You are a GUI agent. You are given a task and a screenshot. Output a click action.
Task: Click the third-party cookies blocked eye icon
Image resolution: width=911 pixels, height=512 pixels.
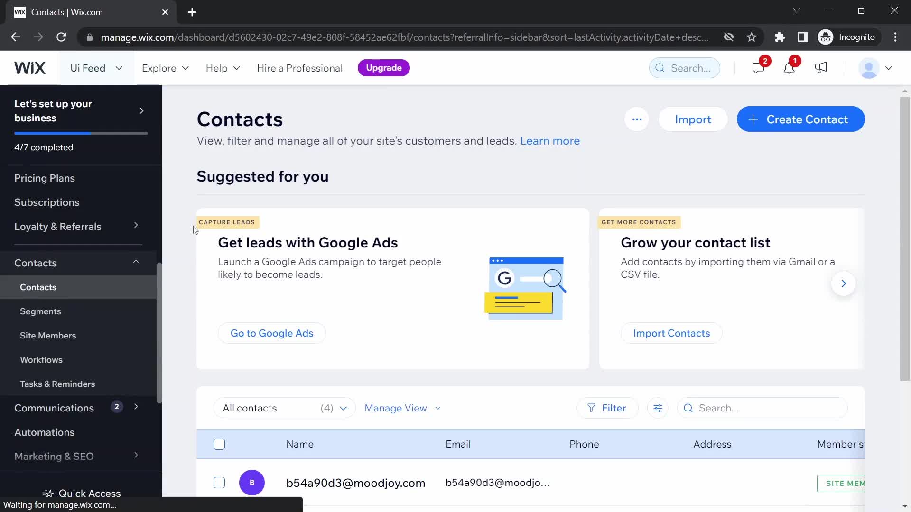(729, 37)
